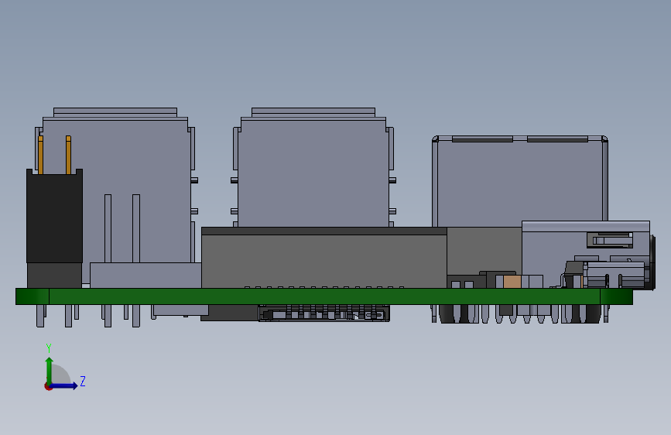
Task: Select the black pin header housing
Action: (x=54, y=216)
